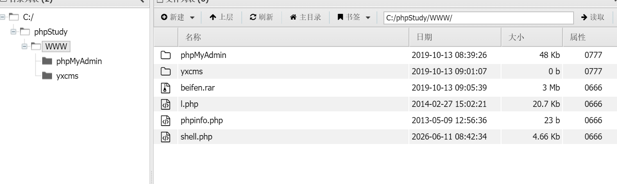Click the l.php code file icon
Image resolution: width=617 pixels, height=184 pixels.
point(165,104)
